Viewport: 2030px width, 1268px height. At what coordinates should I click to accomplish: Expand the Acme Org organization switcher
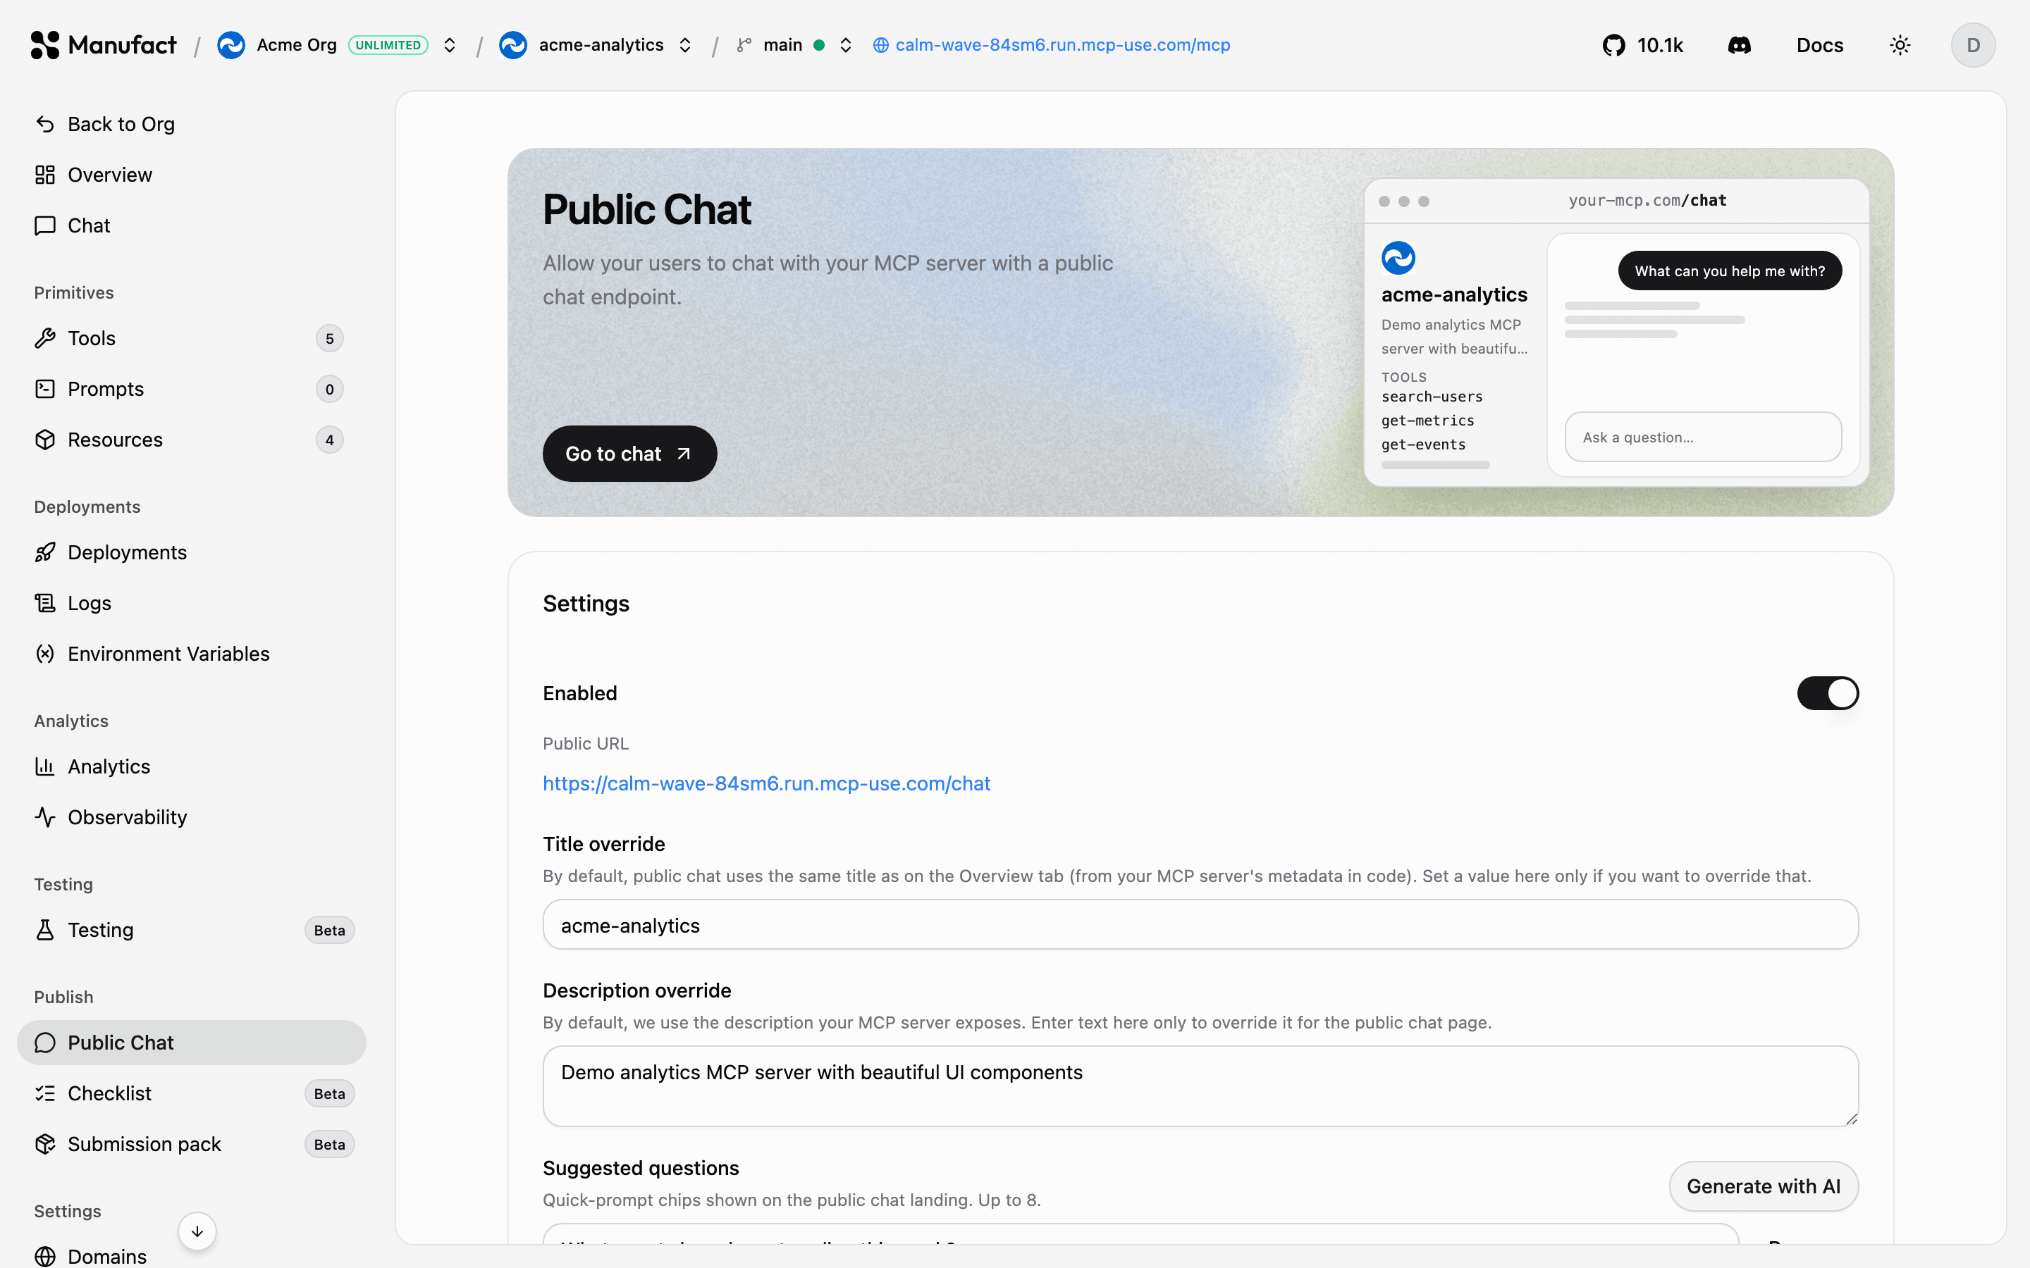point(450,45)
